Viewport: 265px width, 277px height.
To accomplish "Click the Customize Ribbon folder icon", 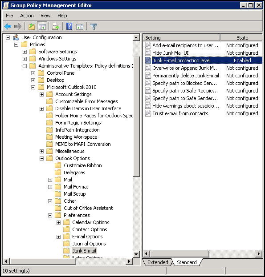I will (x=58, y=165).
